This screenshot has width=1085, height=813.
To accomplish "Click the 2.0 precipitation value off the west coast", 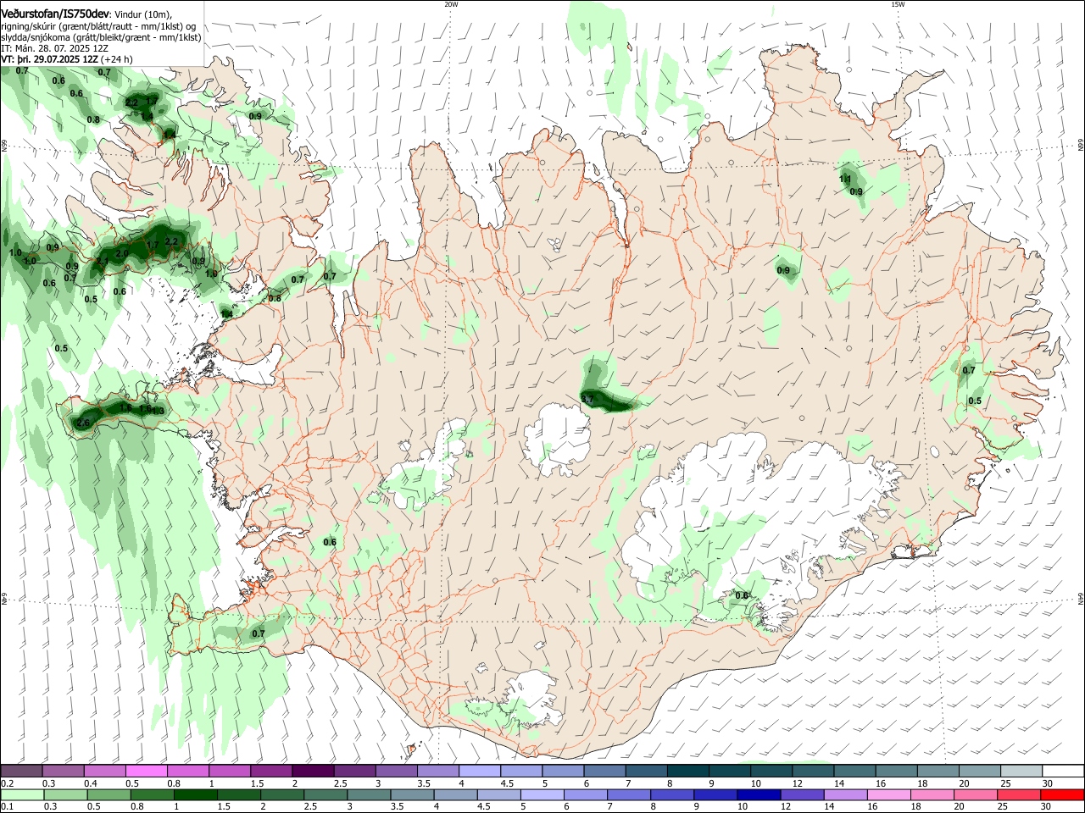I will tap(121, 254).
